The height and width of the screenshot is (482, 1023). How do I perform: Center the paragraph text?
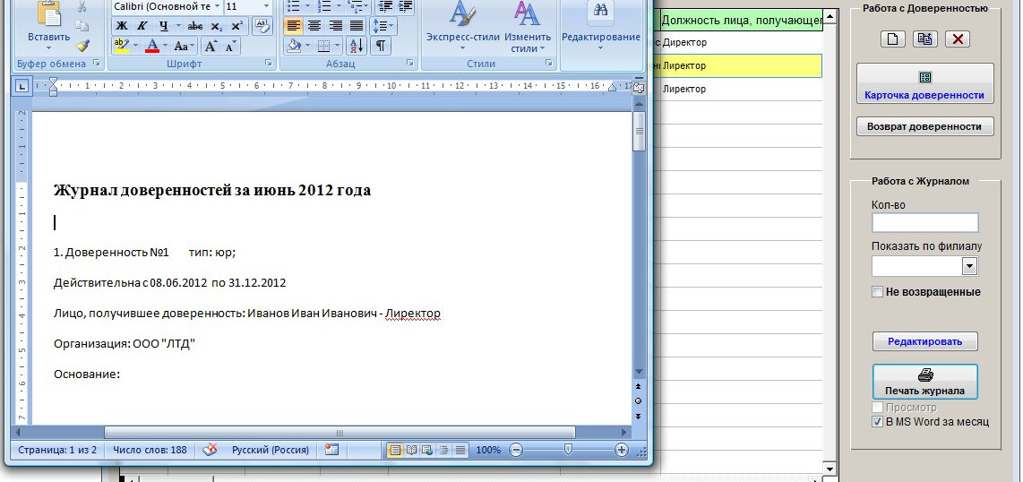314,26
